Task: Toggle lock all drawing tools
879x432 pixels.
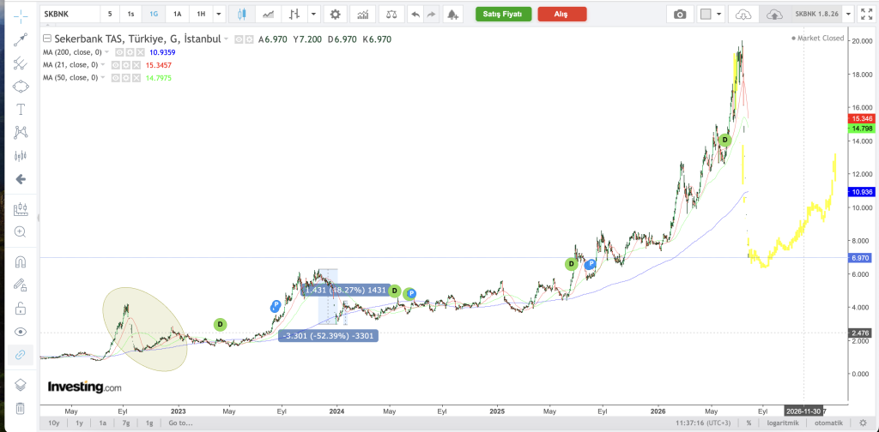Action: pos(21,308)
